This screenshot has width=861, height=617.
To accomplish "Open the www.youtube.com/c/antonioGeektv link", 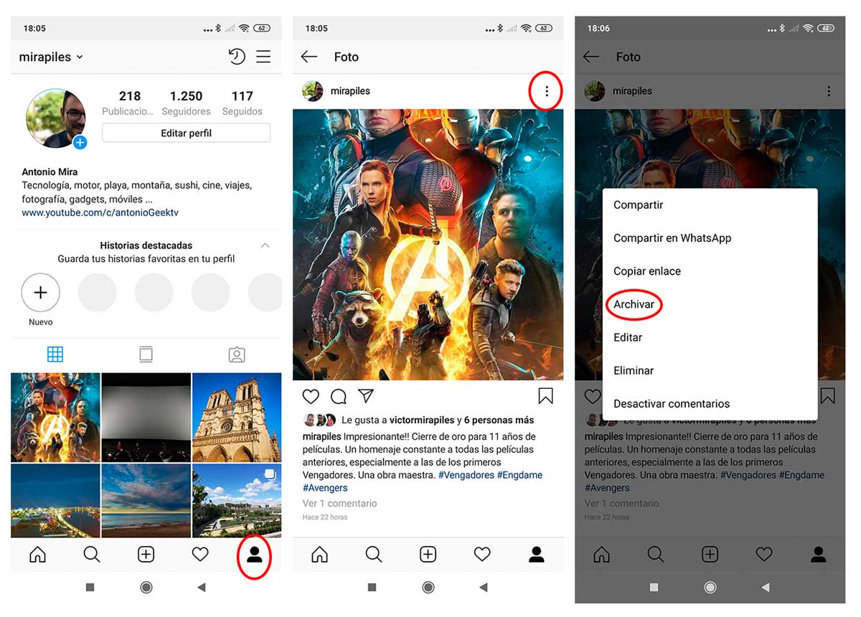I will (100, 213).
